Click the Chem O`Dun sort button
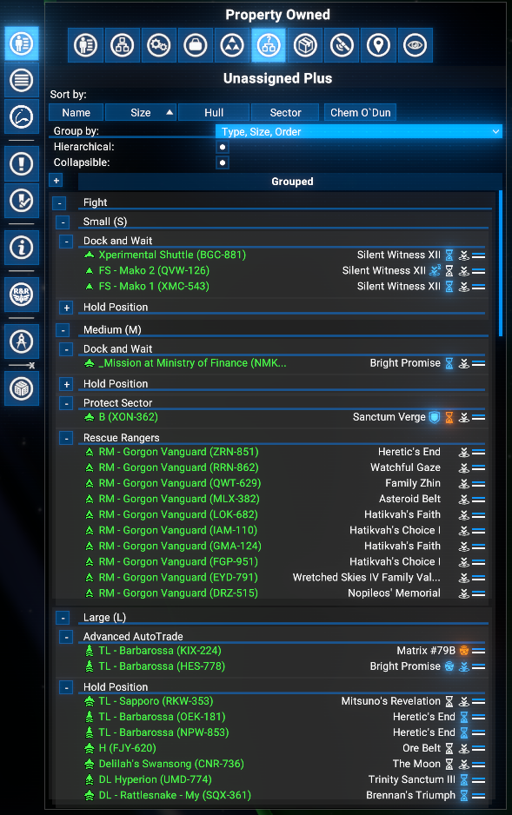The width and height of the screenshot is (512, 815). coord(360,112)
